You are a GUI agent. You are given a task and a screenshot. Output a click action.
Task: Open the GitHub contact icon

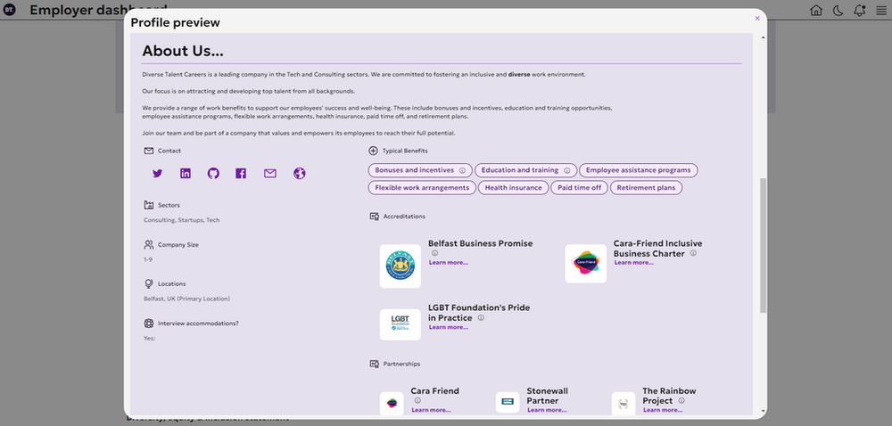pyautogui.click(x=213, y=174)
